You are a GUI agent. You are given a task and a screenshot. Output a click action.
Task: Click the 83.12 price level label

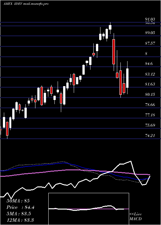[150, 74]
